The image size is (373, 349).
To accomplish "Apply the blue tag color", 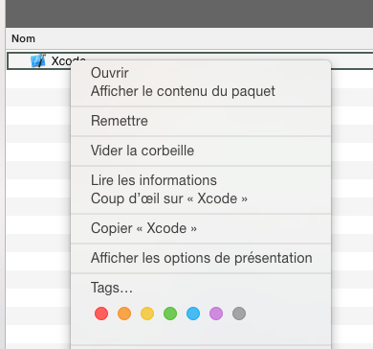I will [x=193, y=314].
